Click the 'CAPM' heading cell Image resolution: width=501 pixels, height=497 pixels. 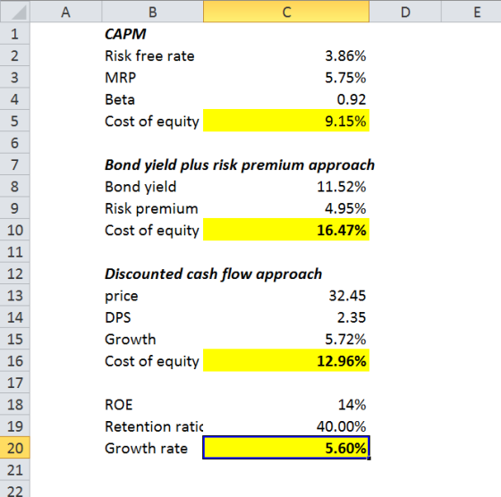pyautogui.click(x=153, y=33)
